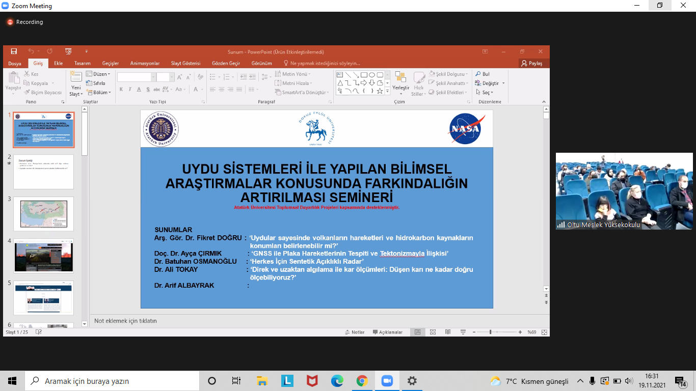Toggle Normal view button in status bar
This screenshot has width=696, height=391.
(417, 332)
